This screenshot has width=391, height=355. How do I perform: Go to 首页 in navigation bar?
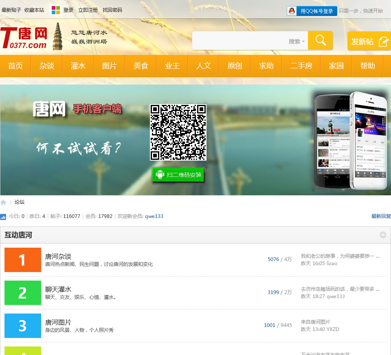point(15,66)
